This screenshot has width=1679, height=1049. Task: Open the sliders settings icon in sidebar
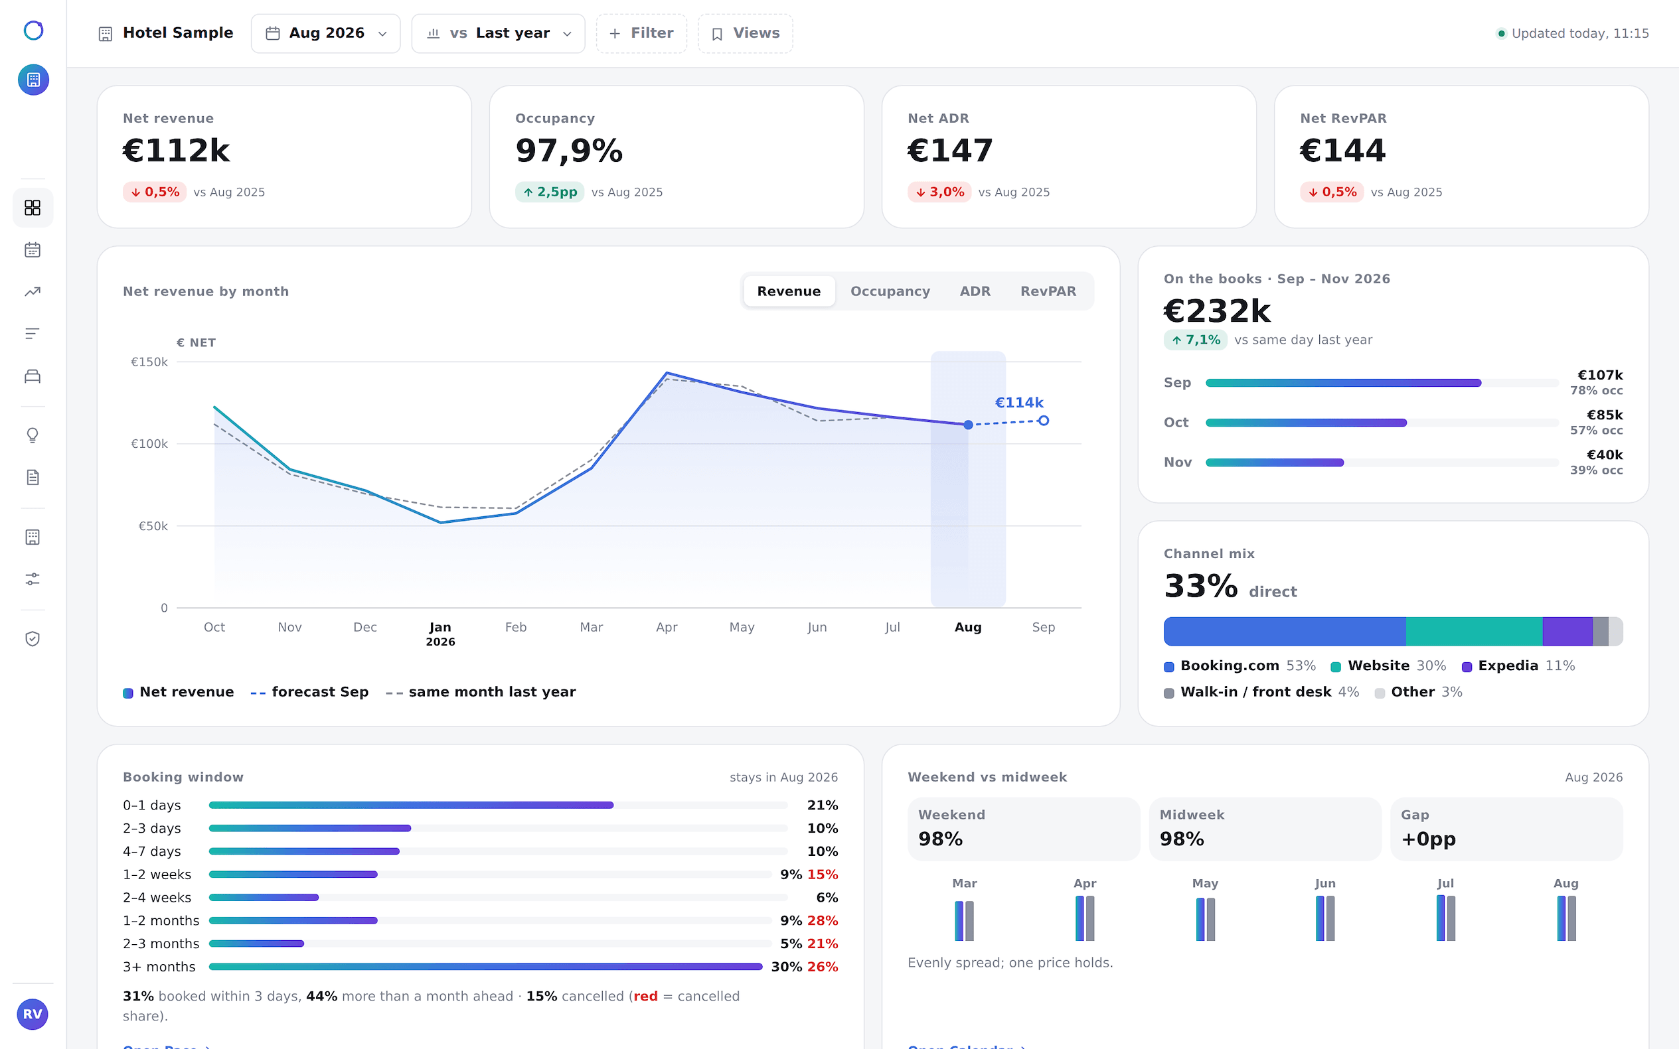[33, 579]
